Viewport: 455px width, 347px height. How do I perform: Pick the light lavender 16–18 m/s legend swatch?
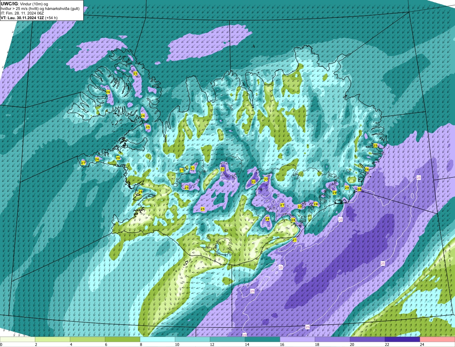point(298,340)
